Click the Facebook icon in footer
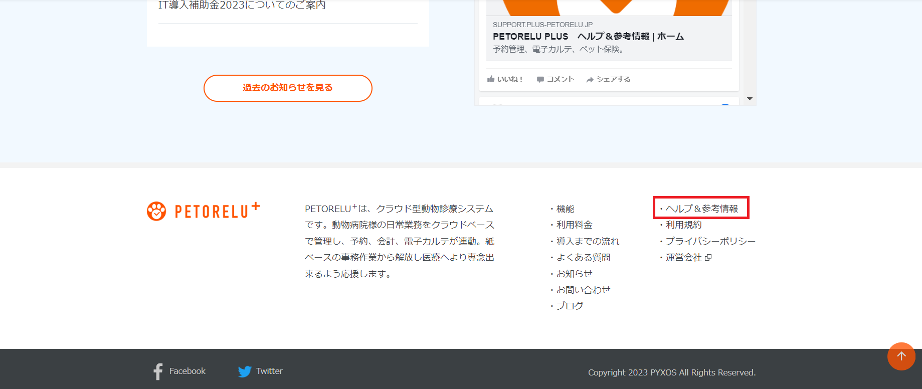The width and height of the screenshot is (922, 389). [158, 371]
